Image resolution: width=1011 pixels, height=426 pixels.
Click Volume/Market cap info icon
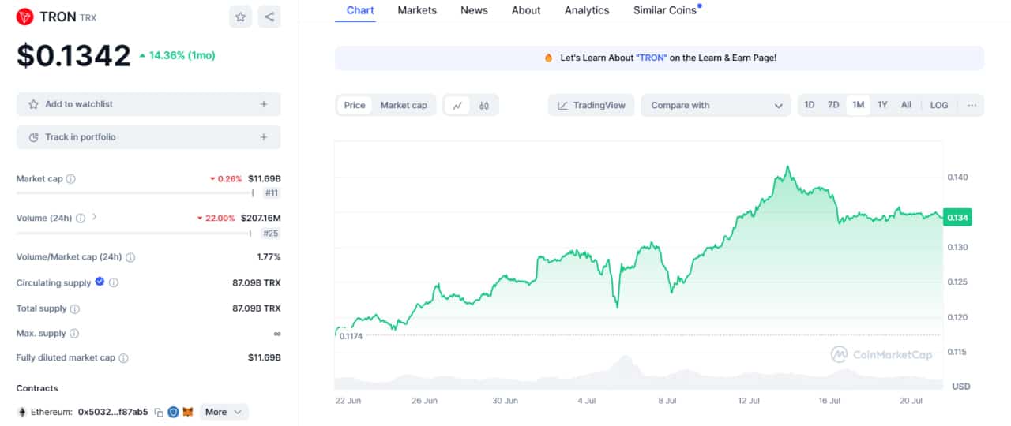(130, 257)
